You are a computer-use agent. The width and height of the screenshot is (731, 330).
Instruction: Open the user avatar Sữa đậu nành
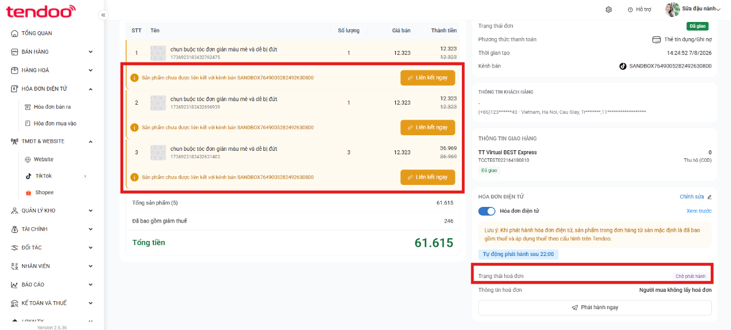[x=673, y=9]
